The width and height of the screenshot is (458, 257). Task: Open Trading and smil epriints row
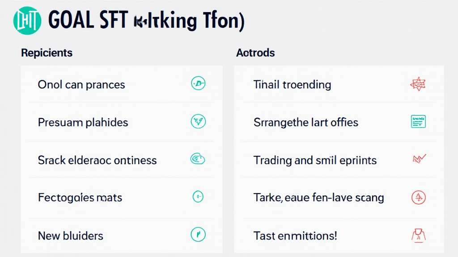pyautogui.click(x=315, y=160)
